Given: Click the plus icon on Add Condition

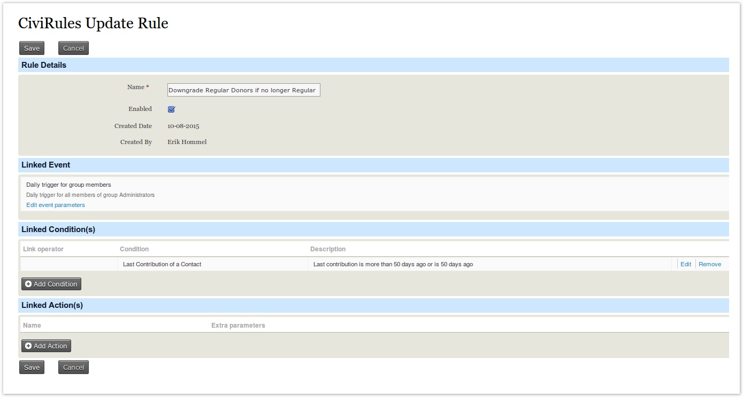Looking at the screenshot, I should [x=28, y=284].
